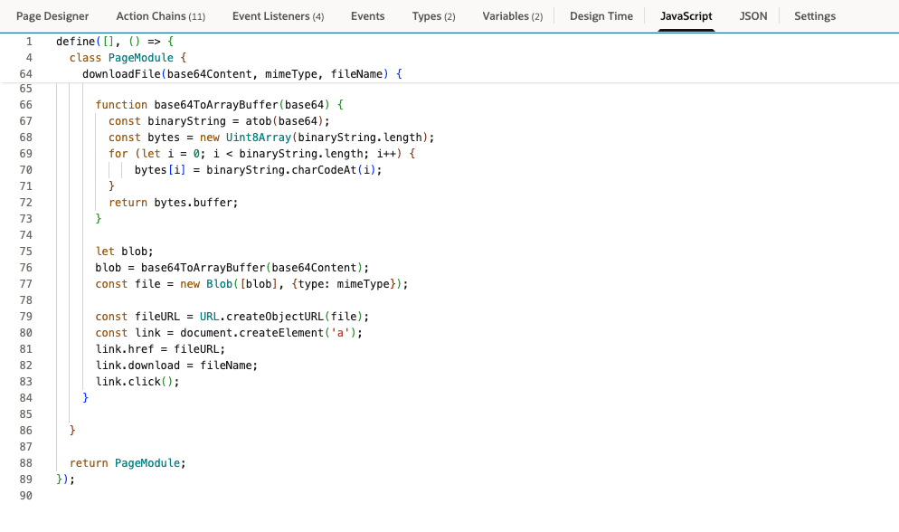
Task: Switch to the JSON tab
Action: point(752,16)
